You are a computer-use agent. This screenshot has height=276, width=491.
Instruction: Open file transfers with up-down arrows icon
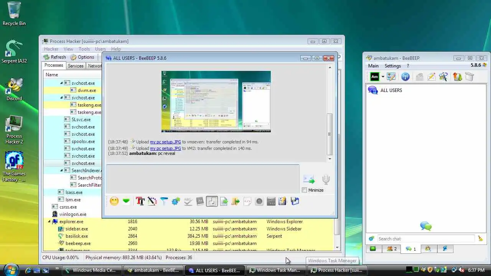point(457,77)
